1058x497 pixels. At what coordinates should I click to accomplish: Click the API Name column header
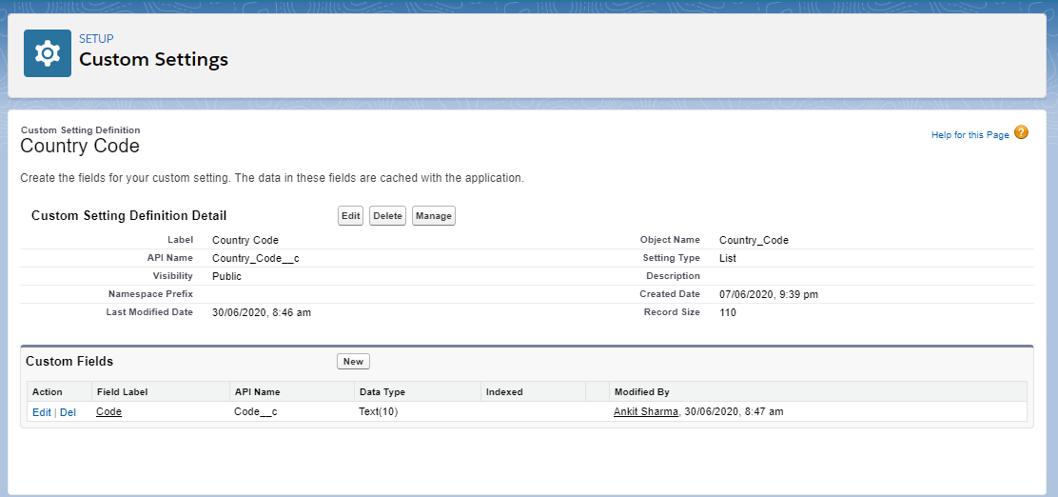coord(257,391)
